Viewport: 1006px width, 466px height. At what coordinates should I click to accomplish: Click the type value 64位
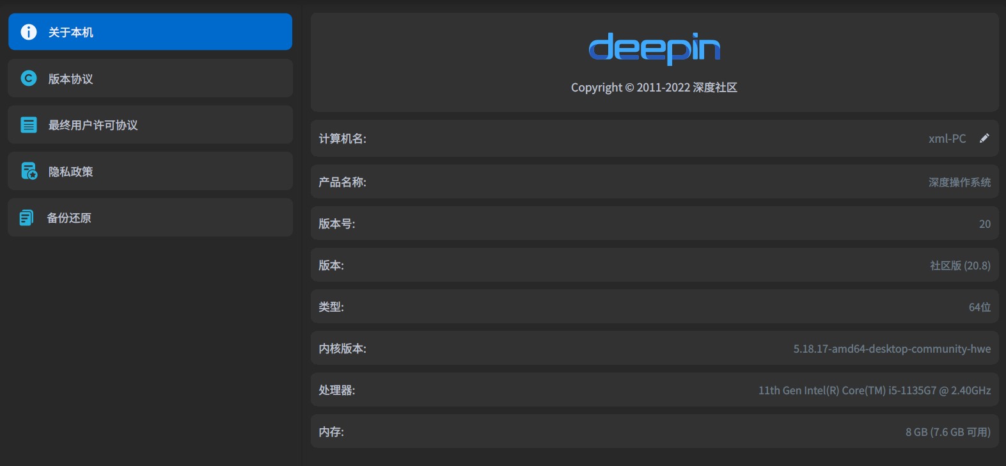(x=980, y=307)
